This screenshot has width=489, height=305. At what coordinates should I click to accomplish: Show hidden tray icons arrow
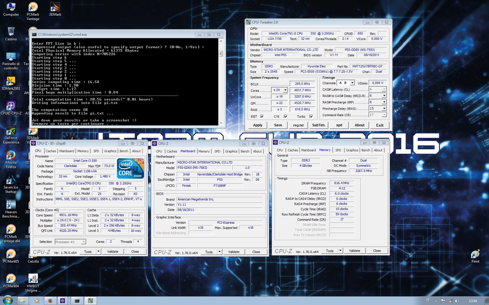coord(436,301)
